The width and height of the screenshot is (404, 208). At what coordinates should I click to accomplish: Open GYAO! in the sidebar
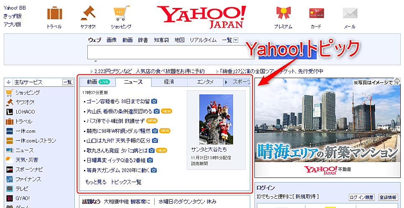[x=23, y=198]
